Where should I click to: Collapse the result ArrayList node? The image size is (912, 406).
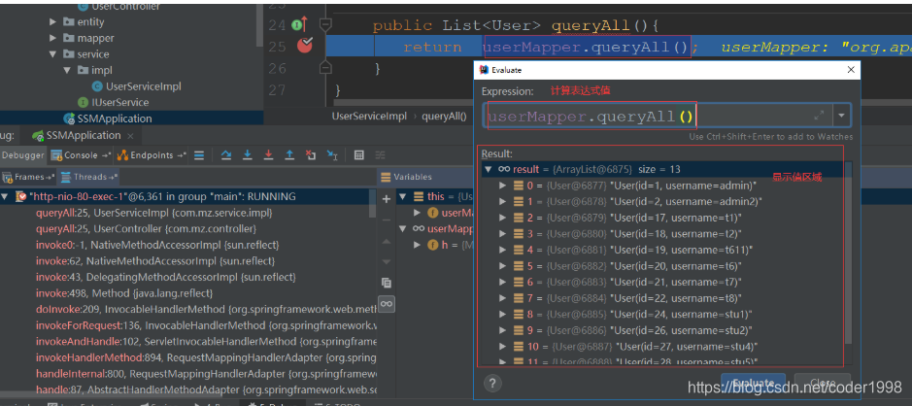[x=488, y=169]
